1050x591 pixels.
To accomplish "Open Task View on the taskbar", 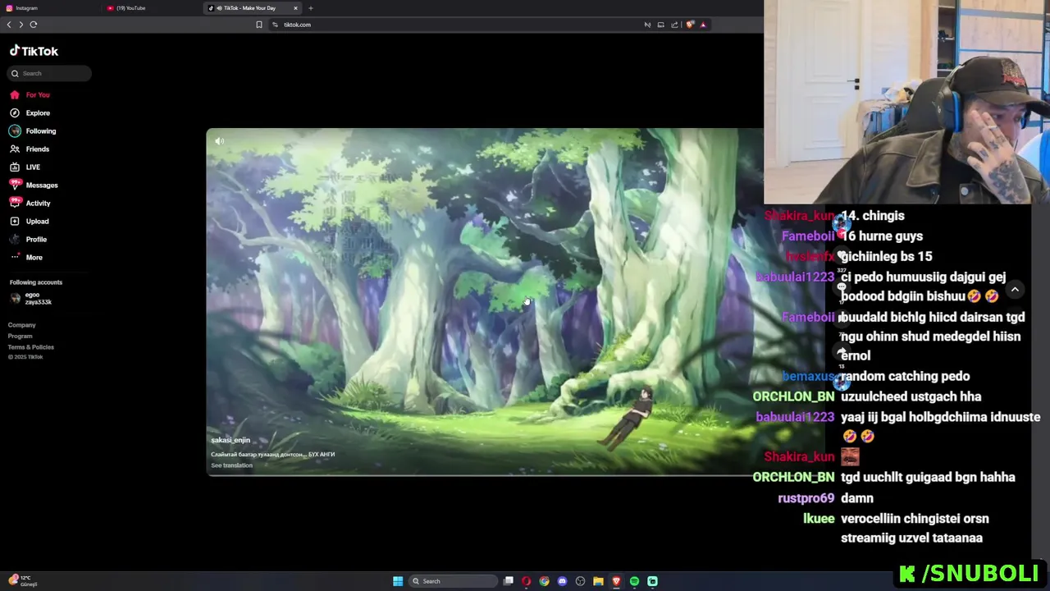I will pos(509,581).
